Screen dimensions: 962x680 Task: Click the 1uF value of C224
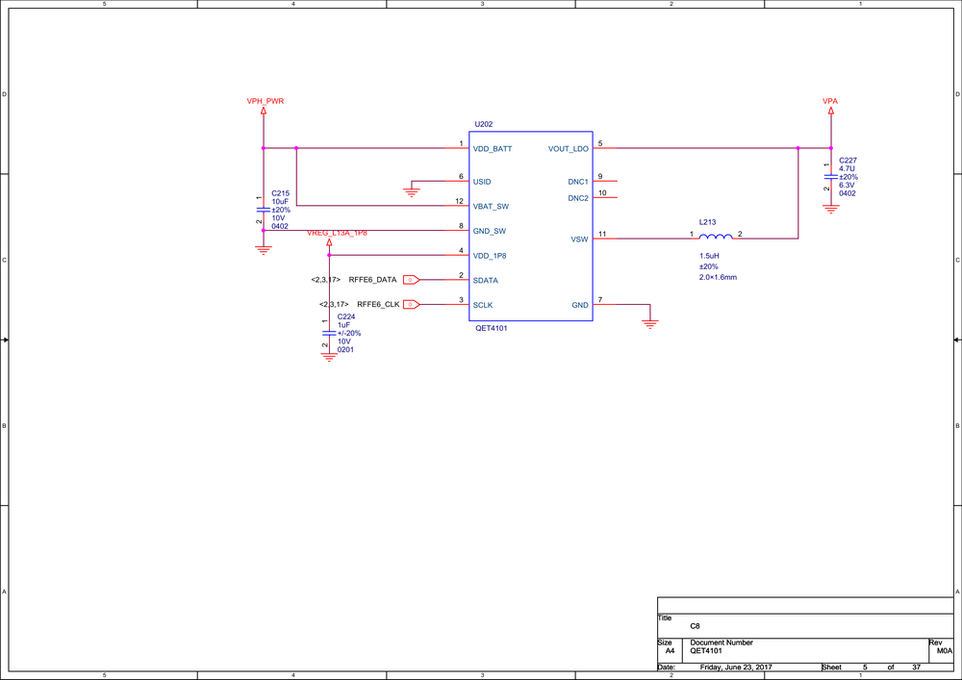click(343, 325)
